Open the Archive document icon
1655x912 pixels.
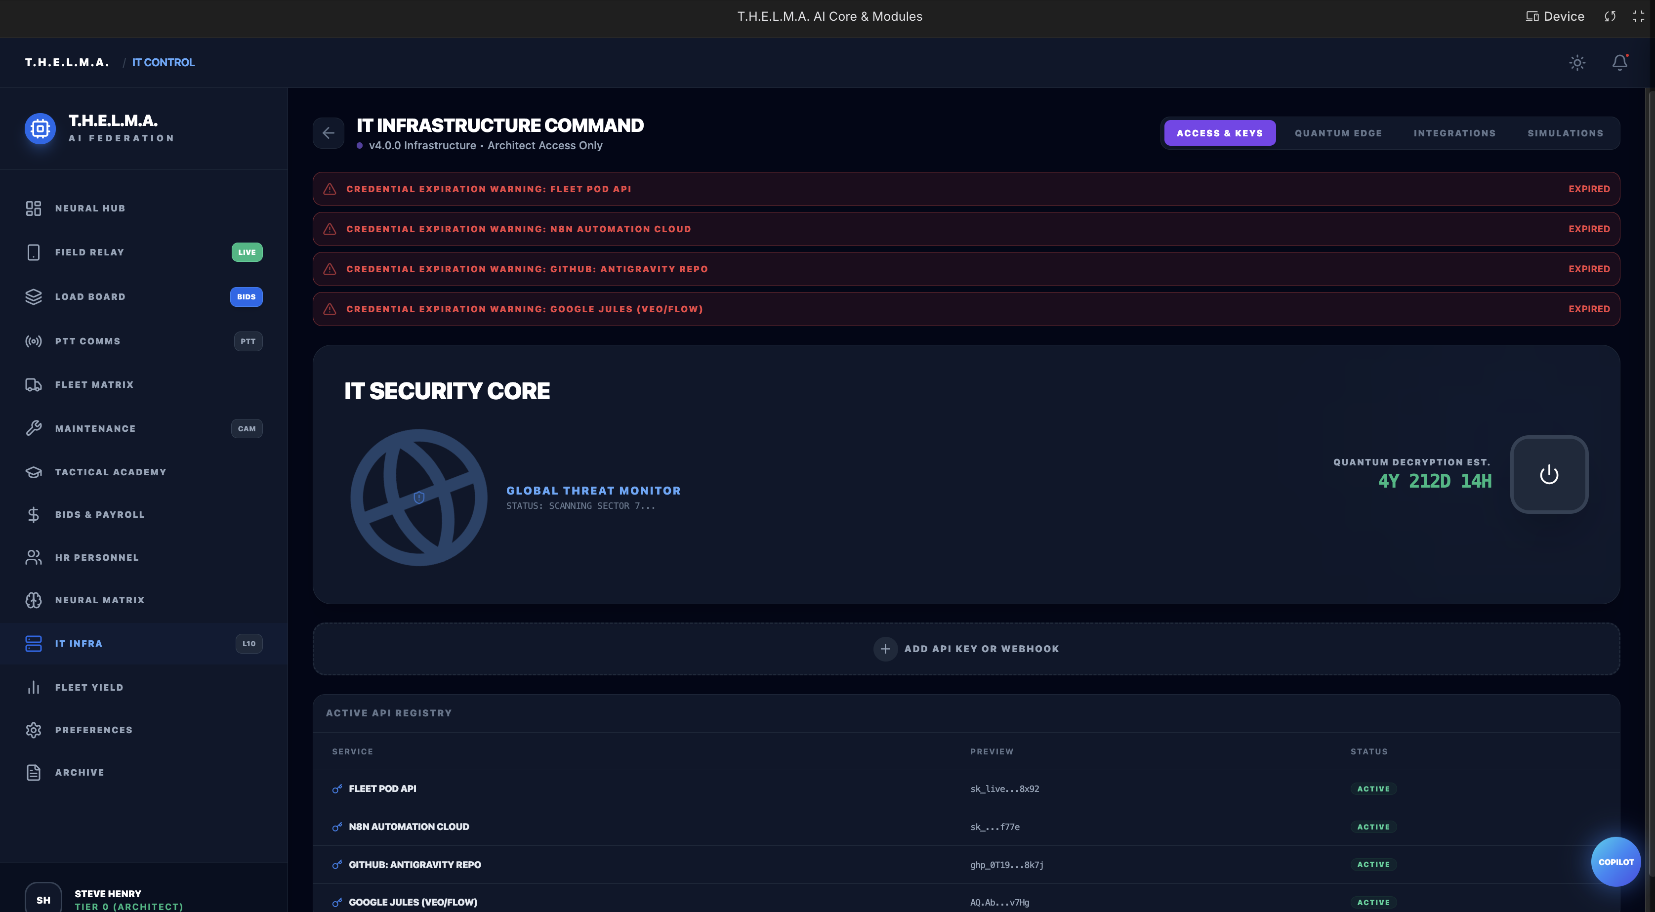click(34, 773)
